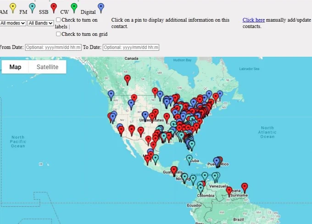
Task: Click the cyan FM legend pin
Action: [x=32, y=8]
